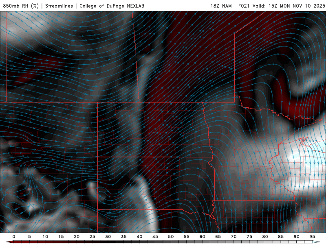The image size is (326, 244).
Task: Click the "45" legend value
Action: pos(155,237)
